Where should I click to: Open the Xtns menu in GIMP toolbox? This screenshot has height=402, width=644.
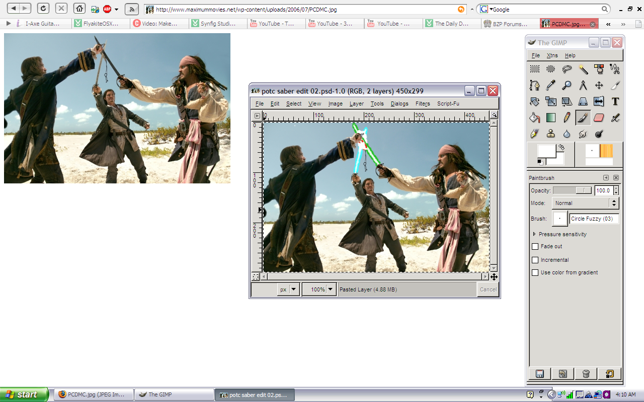point(552,55)
